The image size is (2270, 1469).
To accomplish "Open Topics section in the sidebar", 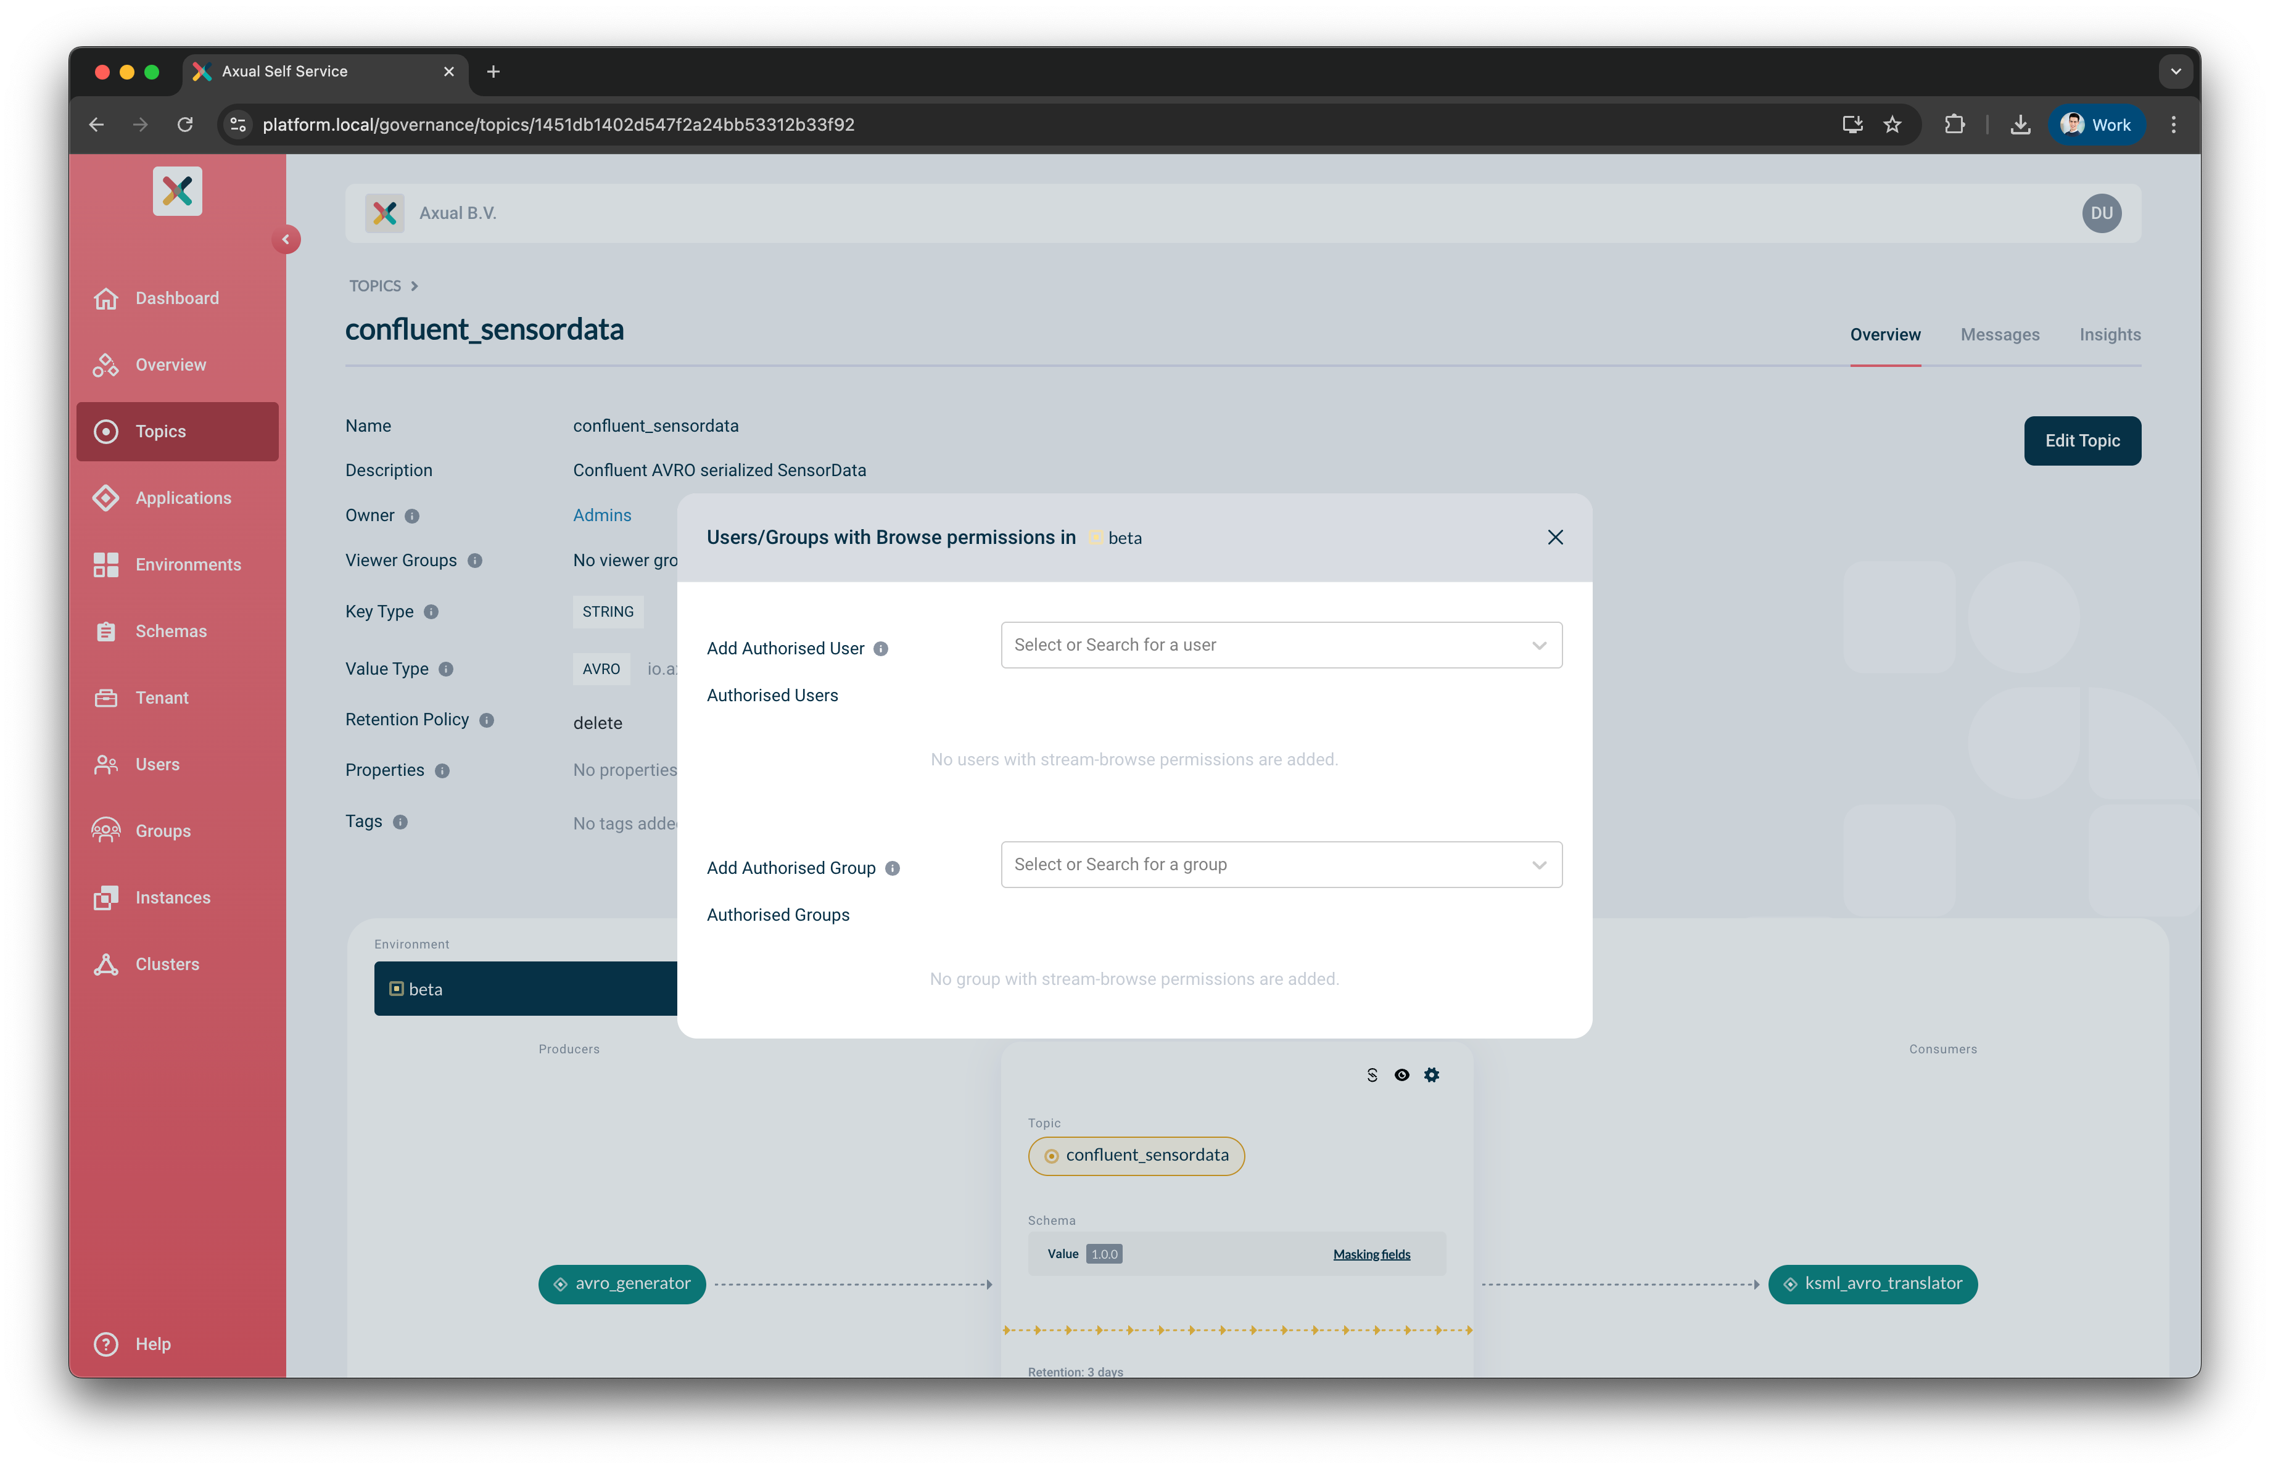I will click(x=160, y=431).
